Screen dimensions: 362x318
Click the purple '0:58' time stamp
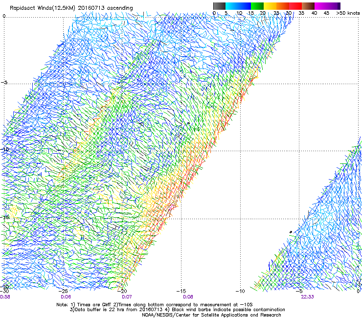coord(5,297)
